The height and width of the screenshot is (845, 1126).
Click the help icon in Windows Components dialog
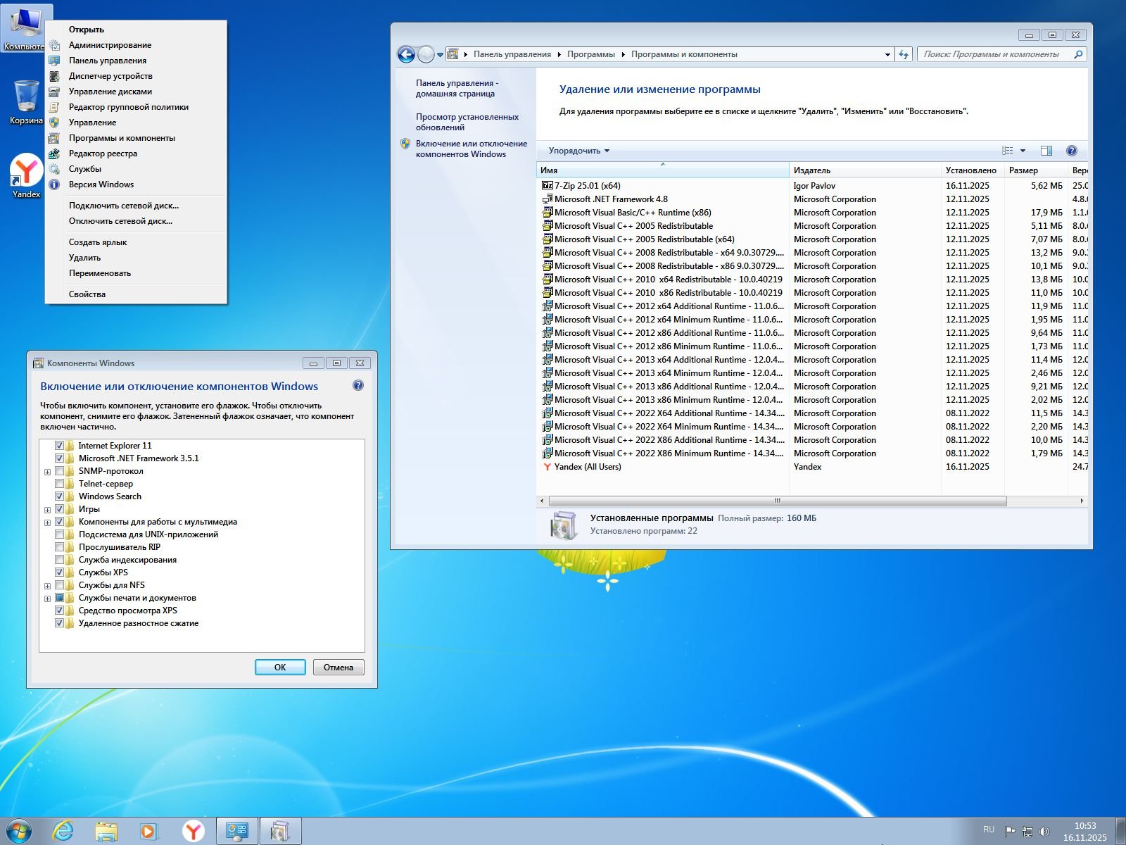click(358, 385)
